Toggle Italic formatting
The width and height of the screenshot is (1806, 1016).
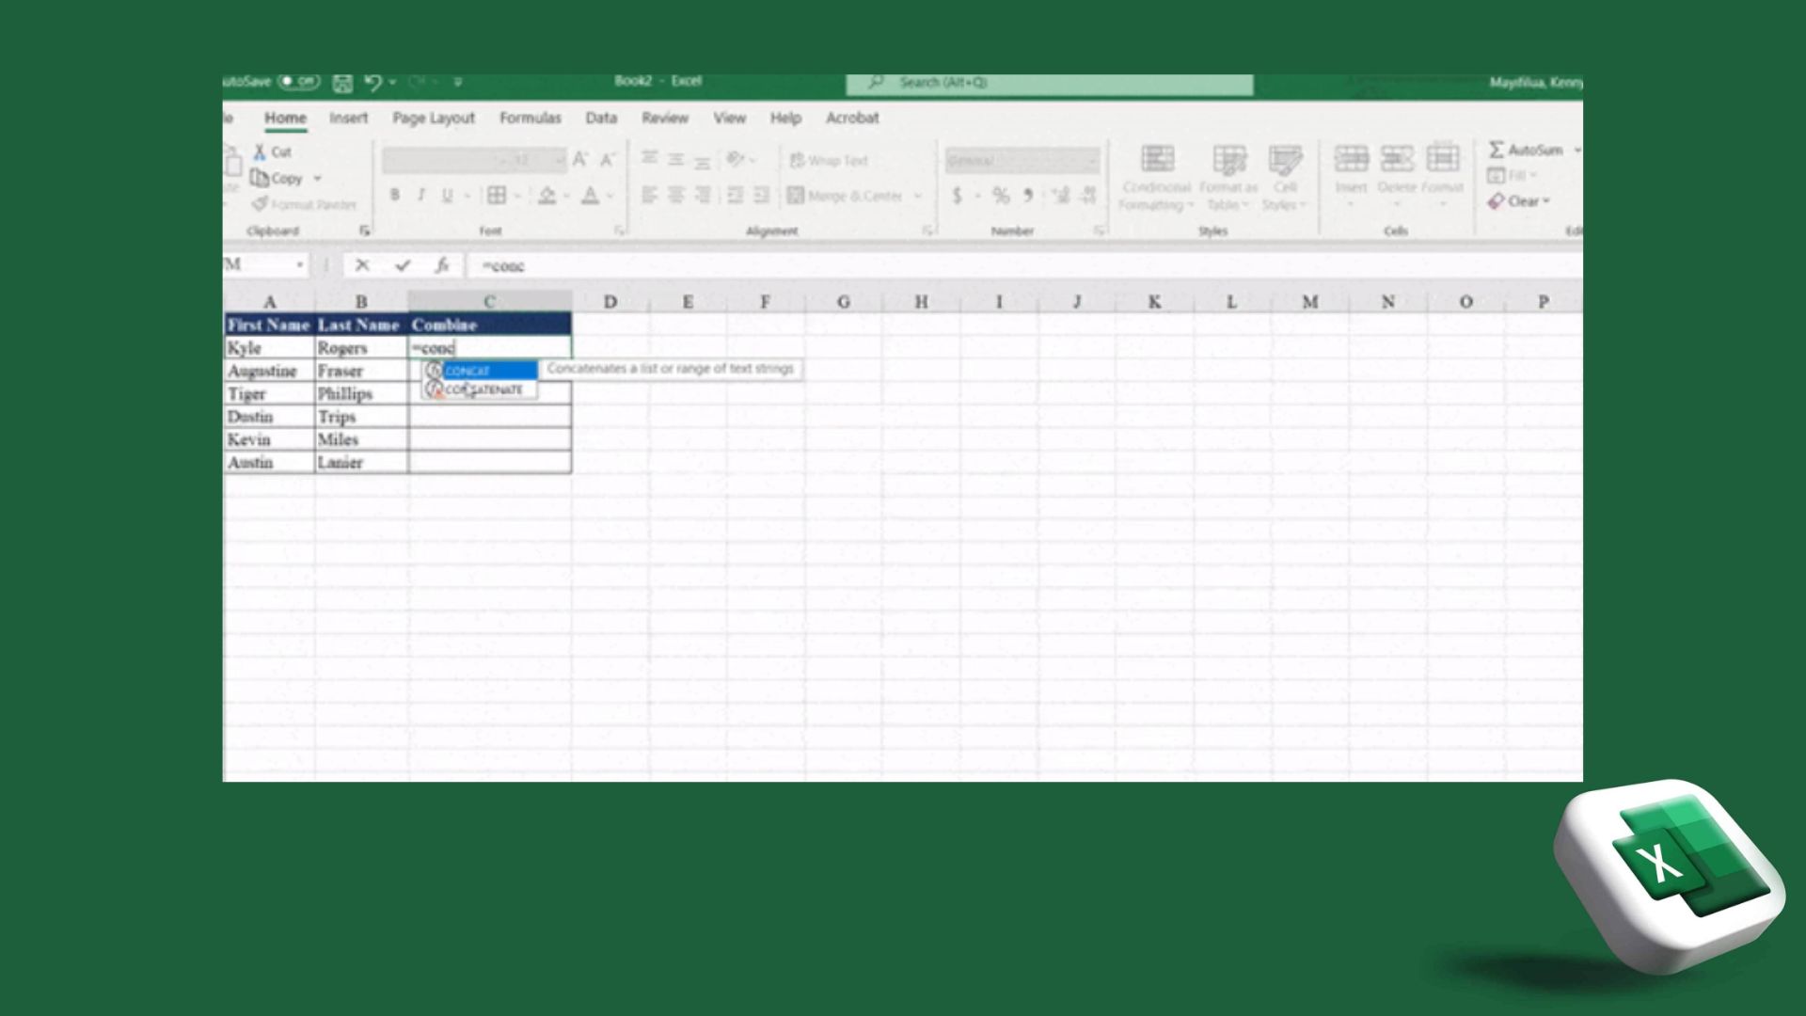tap(420, 195)
